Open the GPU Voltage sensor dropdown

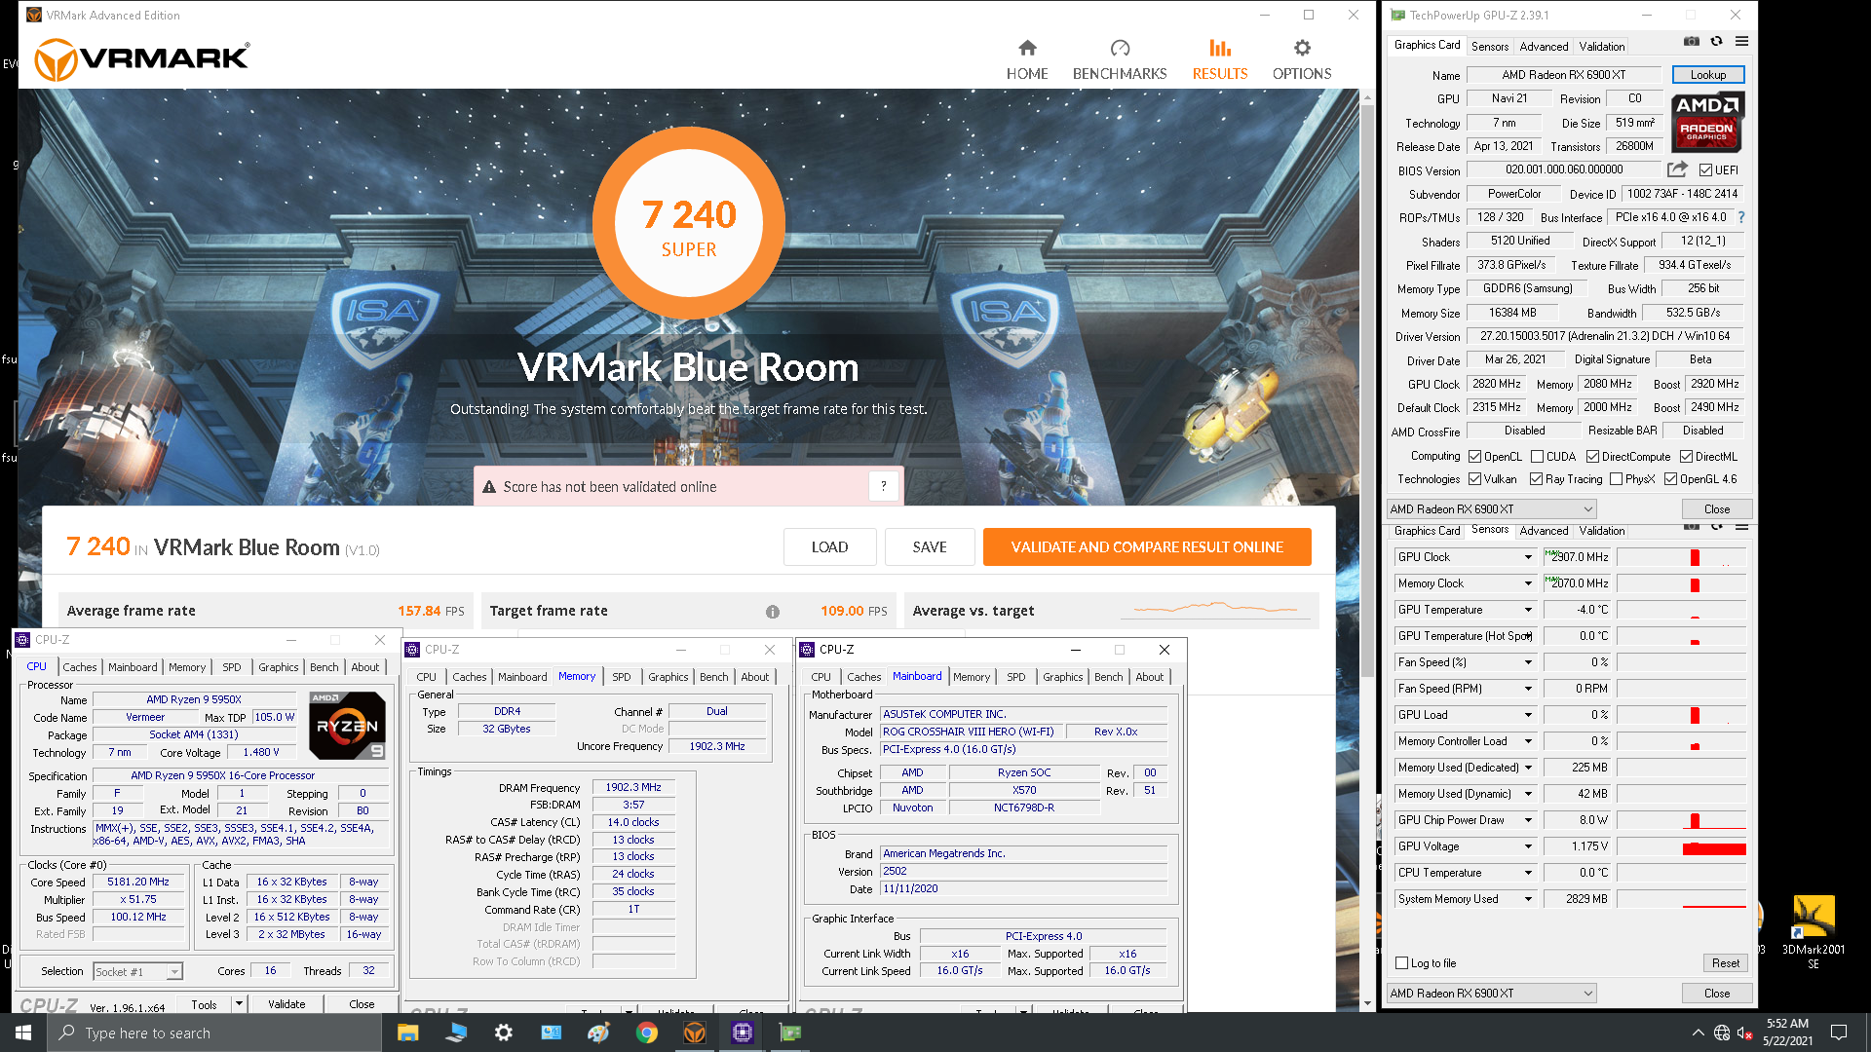click(x=1528, y=846)
